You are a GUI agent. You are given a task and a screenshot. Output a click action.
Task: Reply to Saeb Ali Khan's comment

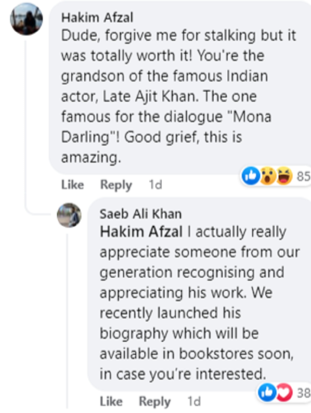coord(155,401)
